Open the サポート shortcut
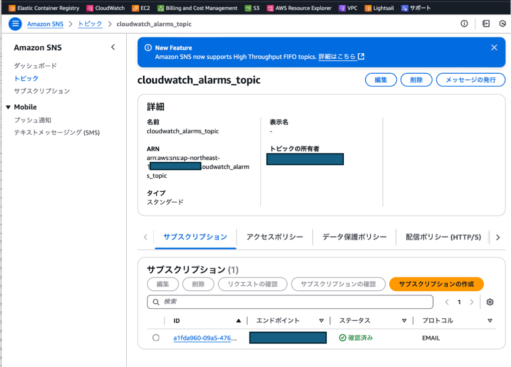The image size is (511, 367). point(416,8)
